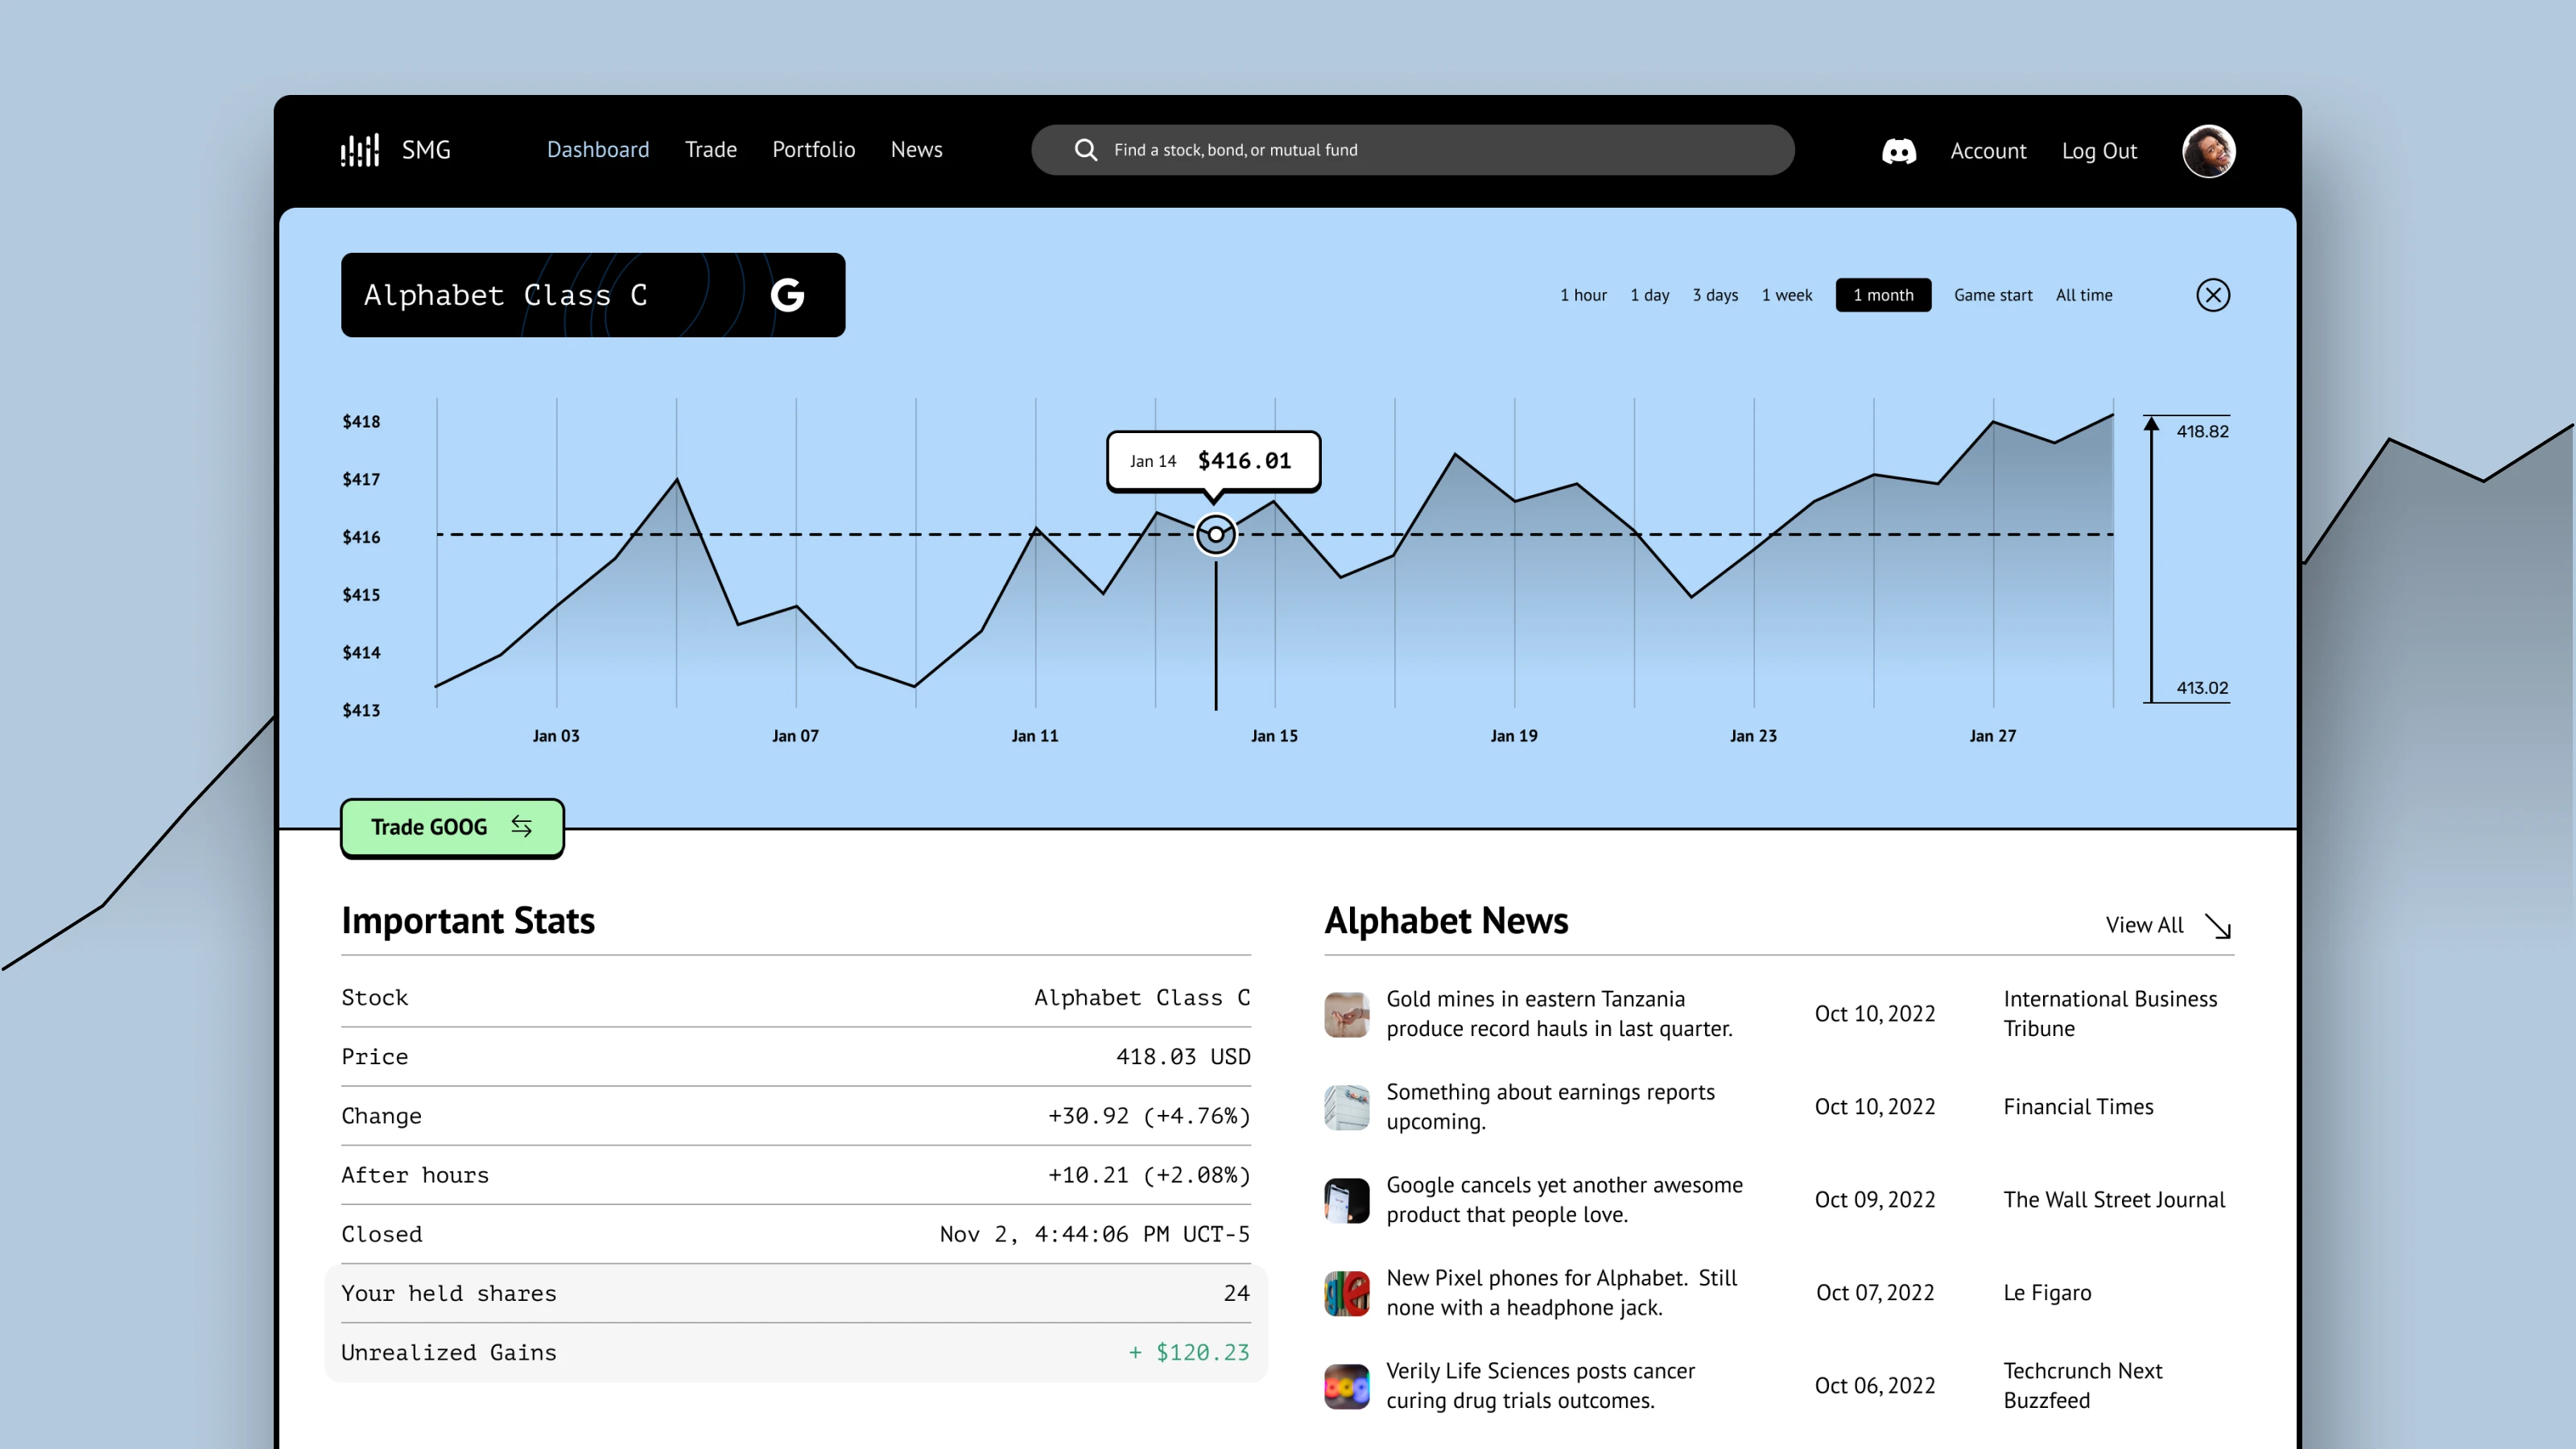The image size is (2576, 1449).
Task: Open the Tanzania gold mines news thumbnail
Action: [1346, 1014]
